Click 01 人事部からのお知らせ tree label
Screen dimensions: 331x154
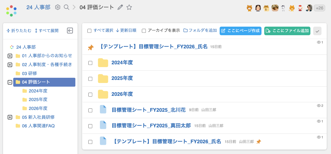point(47,56)
